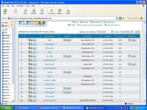Click pm icon for offroader

pos(32,48)
